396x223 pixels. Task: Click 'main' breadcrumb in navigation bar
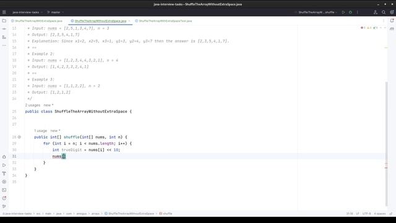point(48,214)
